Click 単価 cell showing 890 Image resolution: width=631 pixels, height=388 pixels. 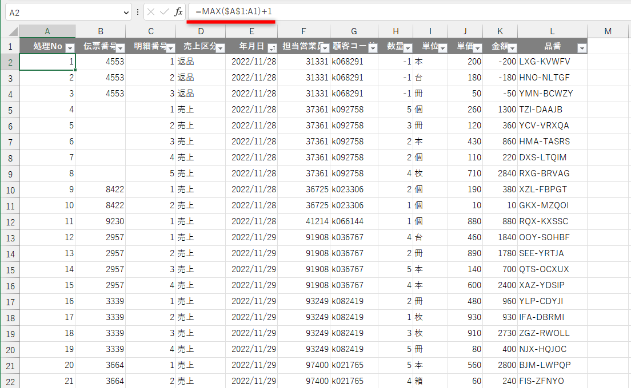point(465,253)
